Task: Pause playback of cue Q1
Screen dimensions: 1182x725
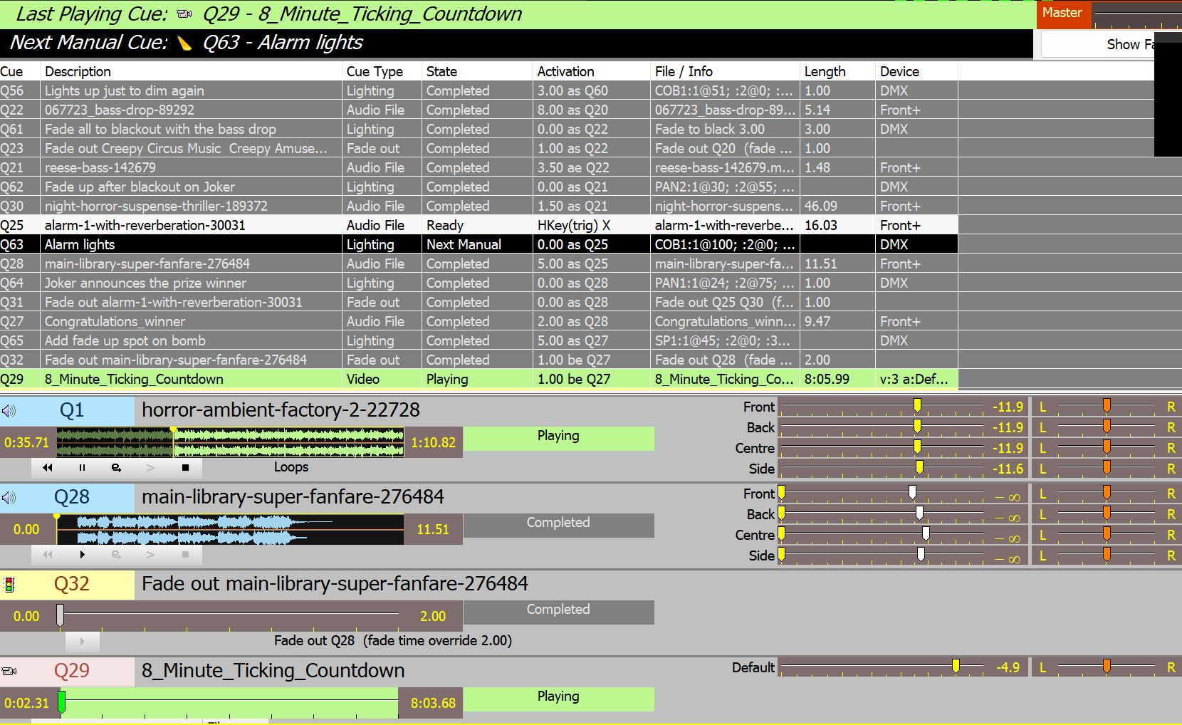Action: coord(82,468)
